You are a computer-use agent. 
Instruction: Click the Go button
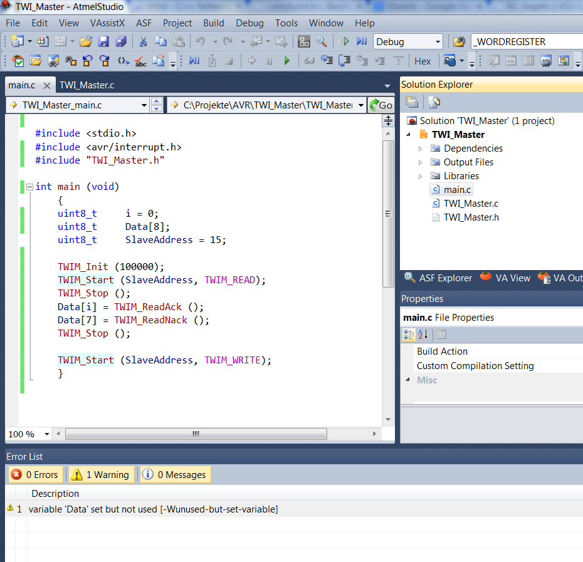click(381, 105)
